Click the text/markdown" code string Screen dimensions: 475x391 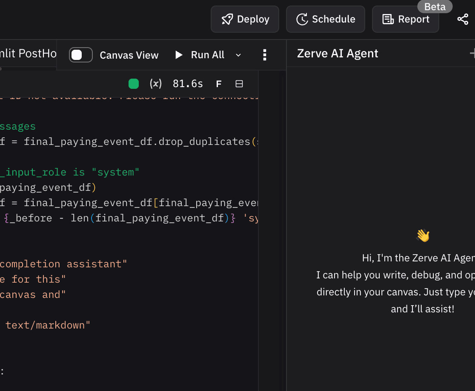(48, 325)
